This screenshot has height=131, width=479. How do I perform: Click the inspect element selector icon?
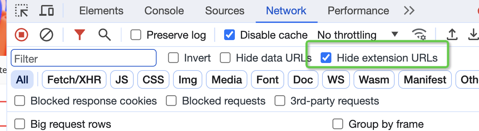pyautogui.click(x=21, y=11)
